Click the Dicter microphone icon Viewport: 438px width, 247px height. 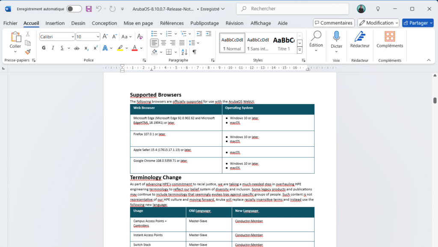coord(336,37)
